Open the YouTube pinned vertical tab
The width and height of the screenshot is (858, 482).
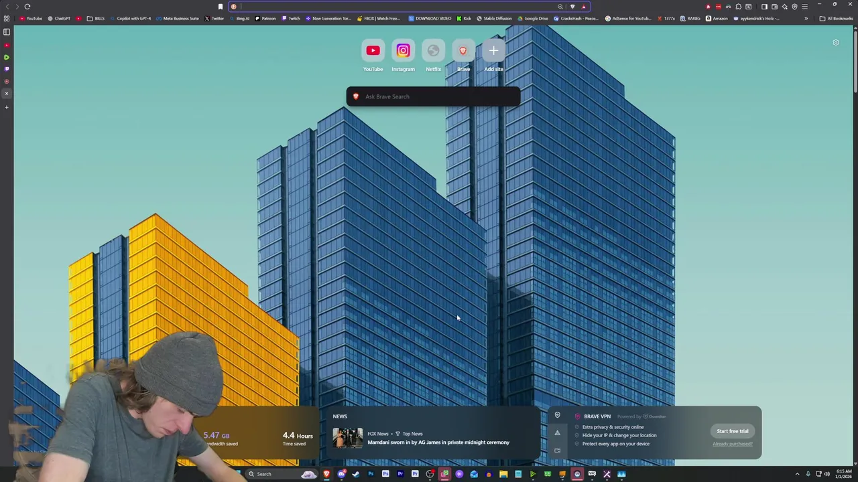(x=7, y=45)
